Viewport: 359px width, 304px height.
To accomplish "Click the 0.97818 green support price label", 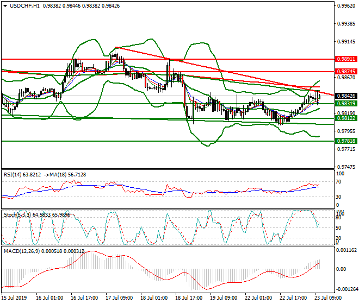I will [x=346, y=141].
